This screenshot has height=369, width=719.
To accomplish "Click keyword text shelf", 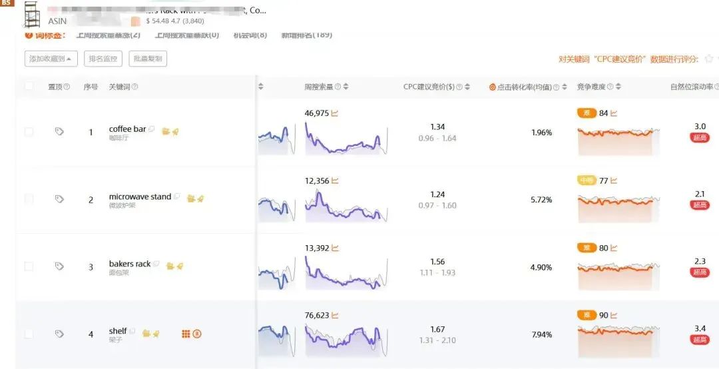I will (118, 331).
